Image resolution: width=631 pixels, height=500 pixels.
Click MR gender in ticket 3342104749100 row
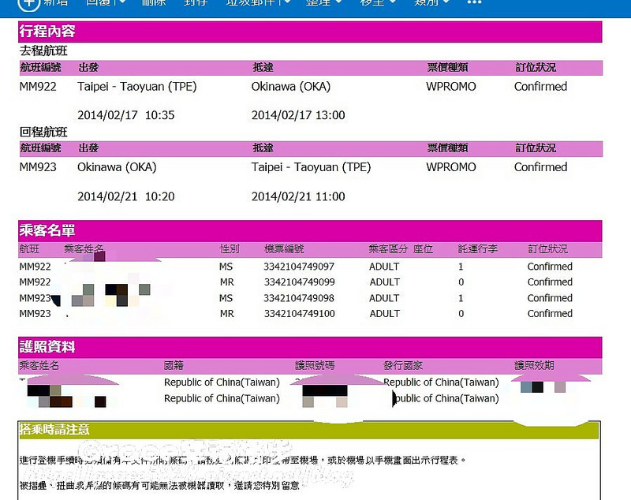click(x=226, y=314)
